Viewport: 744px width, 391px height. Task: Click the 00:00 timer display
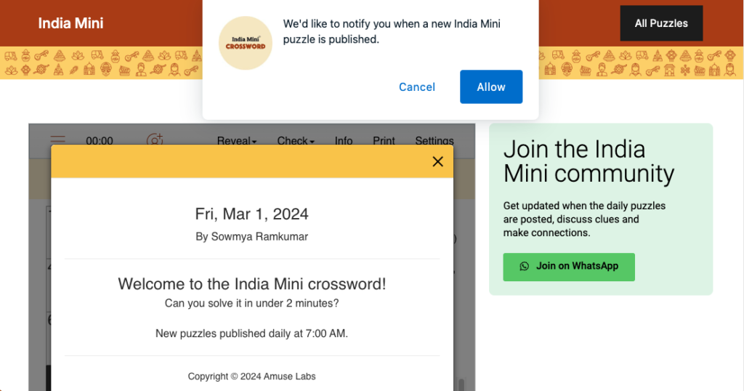(x=100, y=141)
